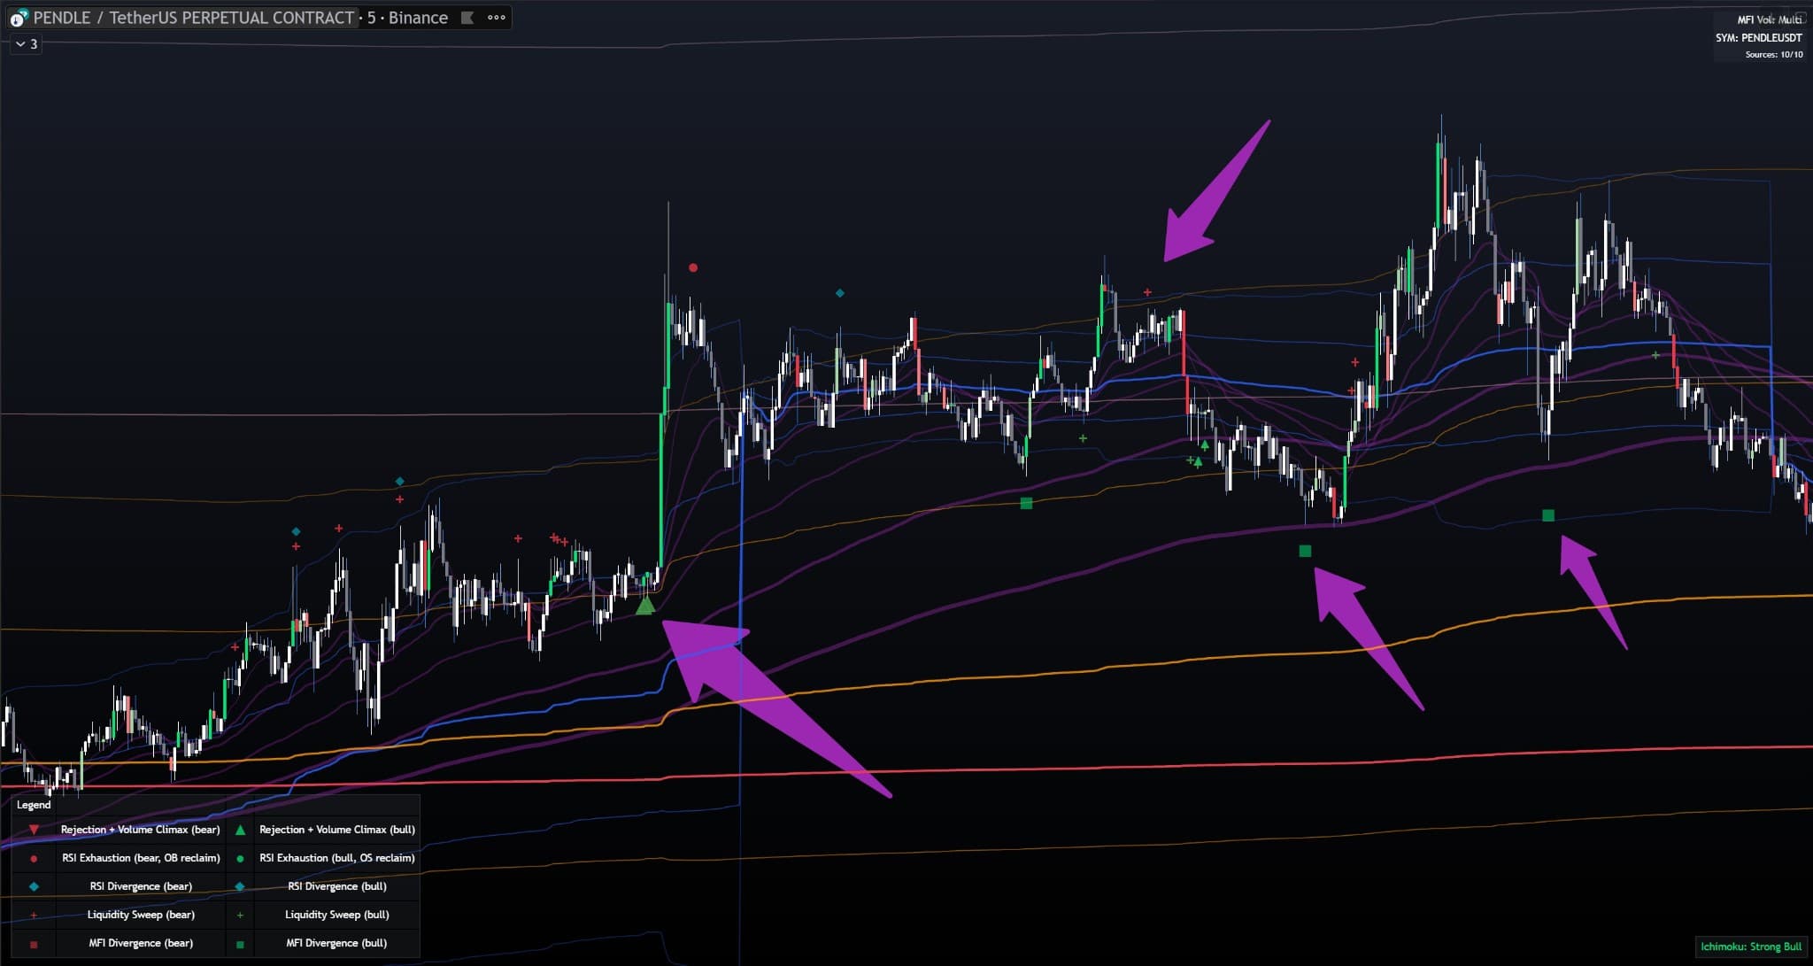Click the green triangle buy signal marker on the chart
The width and height of the screenshot is (1813, 966).
644,607
